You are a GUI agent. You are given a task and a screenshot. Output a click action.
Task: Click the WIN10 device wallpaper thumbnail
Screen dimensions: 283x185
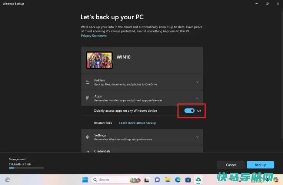tap(99, 60)
